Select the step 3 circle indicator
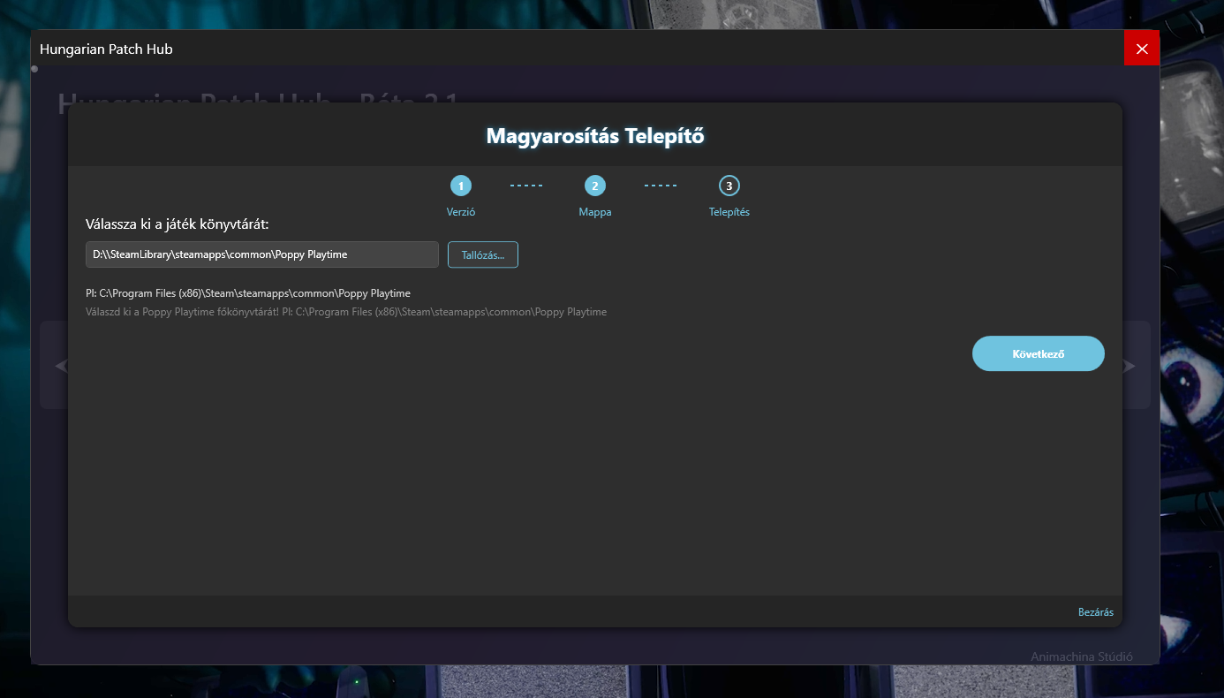This screenshot has width=1224, height=698. [x=729, y=186]
